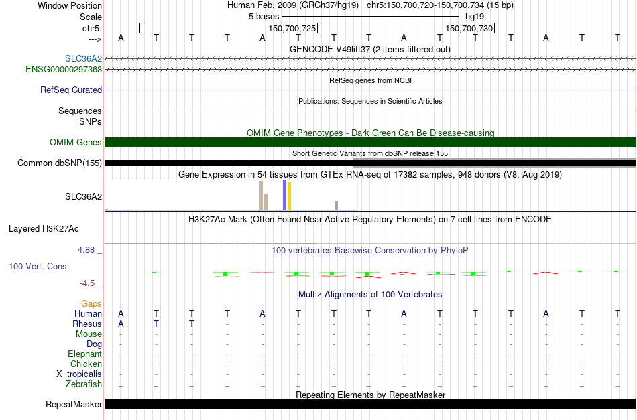Click the SNPs label under Sequences

click(91, 121)
